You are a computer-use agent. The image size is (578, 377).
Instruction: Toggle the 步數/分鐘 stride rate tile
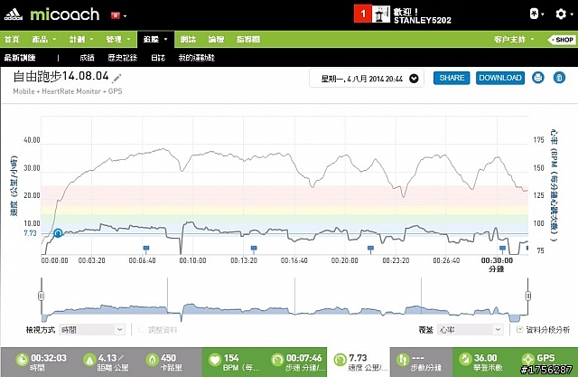click(421, 362)
